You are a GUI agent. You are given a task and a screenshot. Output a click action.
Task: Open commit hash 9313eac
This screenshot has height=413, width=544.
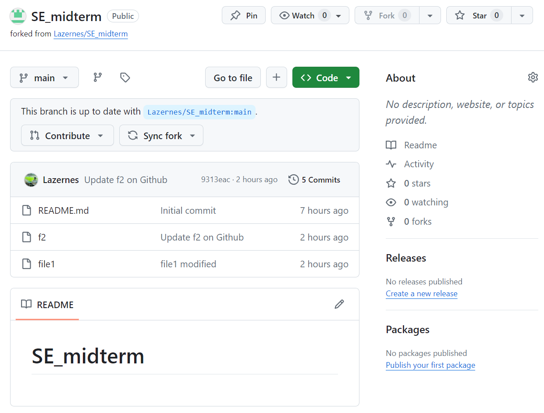tap(216, 180)
